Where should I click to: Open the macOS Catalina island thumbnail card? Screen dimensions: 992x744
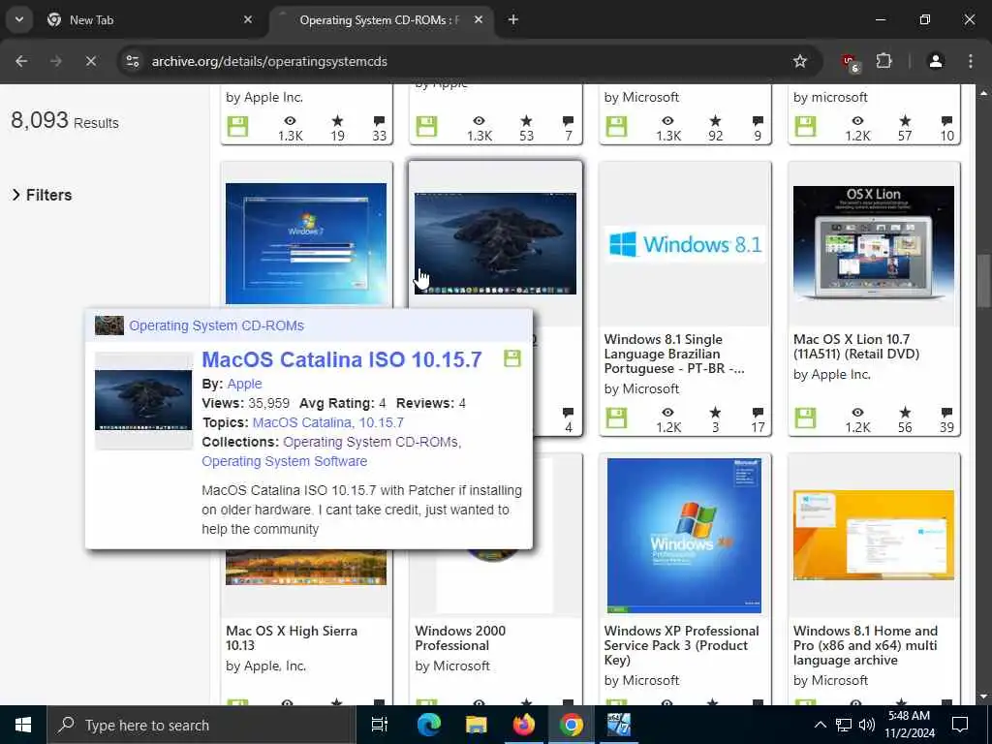click(495, 243)
